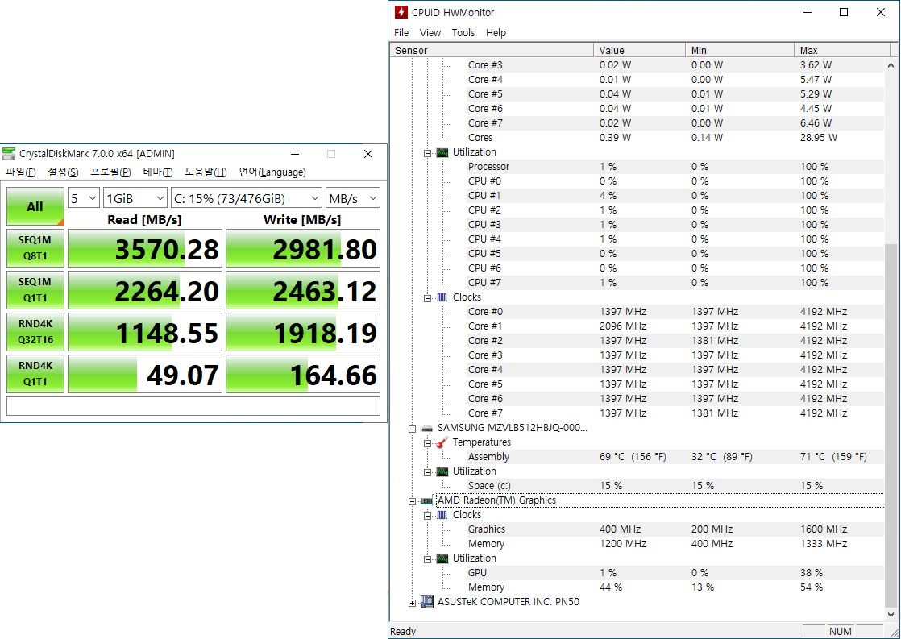Run all benchmarks with All button
Screen dimensions: 901x639
click(35, 206)
